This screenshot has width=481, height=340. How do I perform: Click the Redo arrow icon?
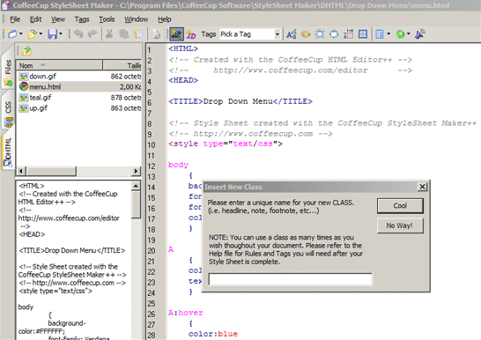coord(92,34)
